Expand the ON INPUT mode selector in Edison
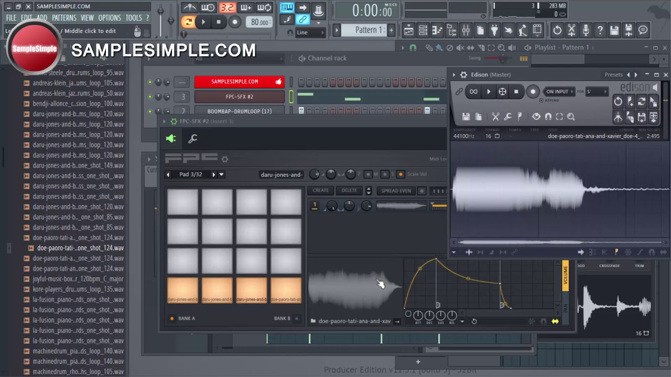This screenshot has height=377, width=671. coord(573,91)
